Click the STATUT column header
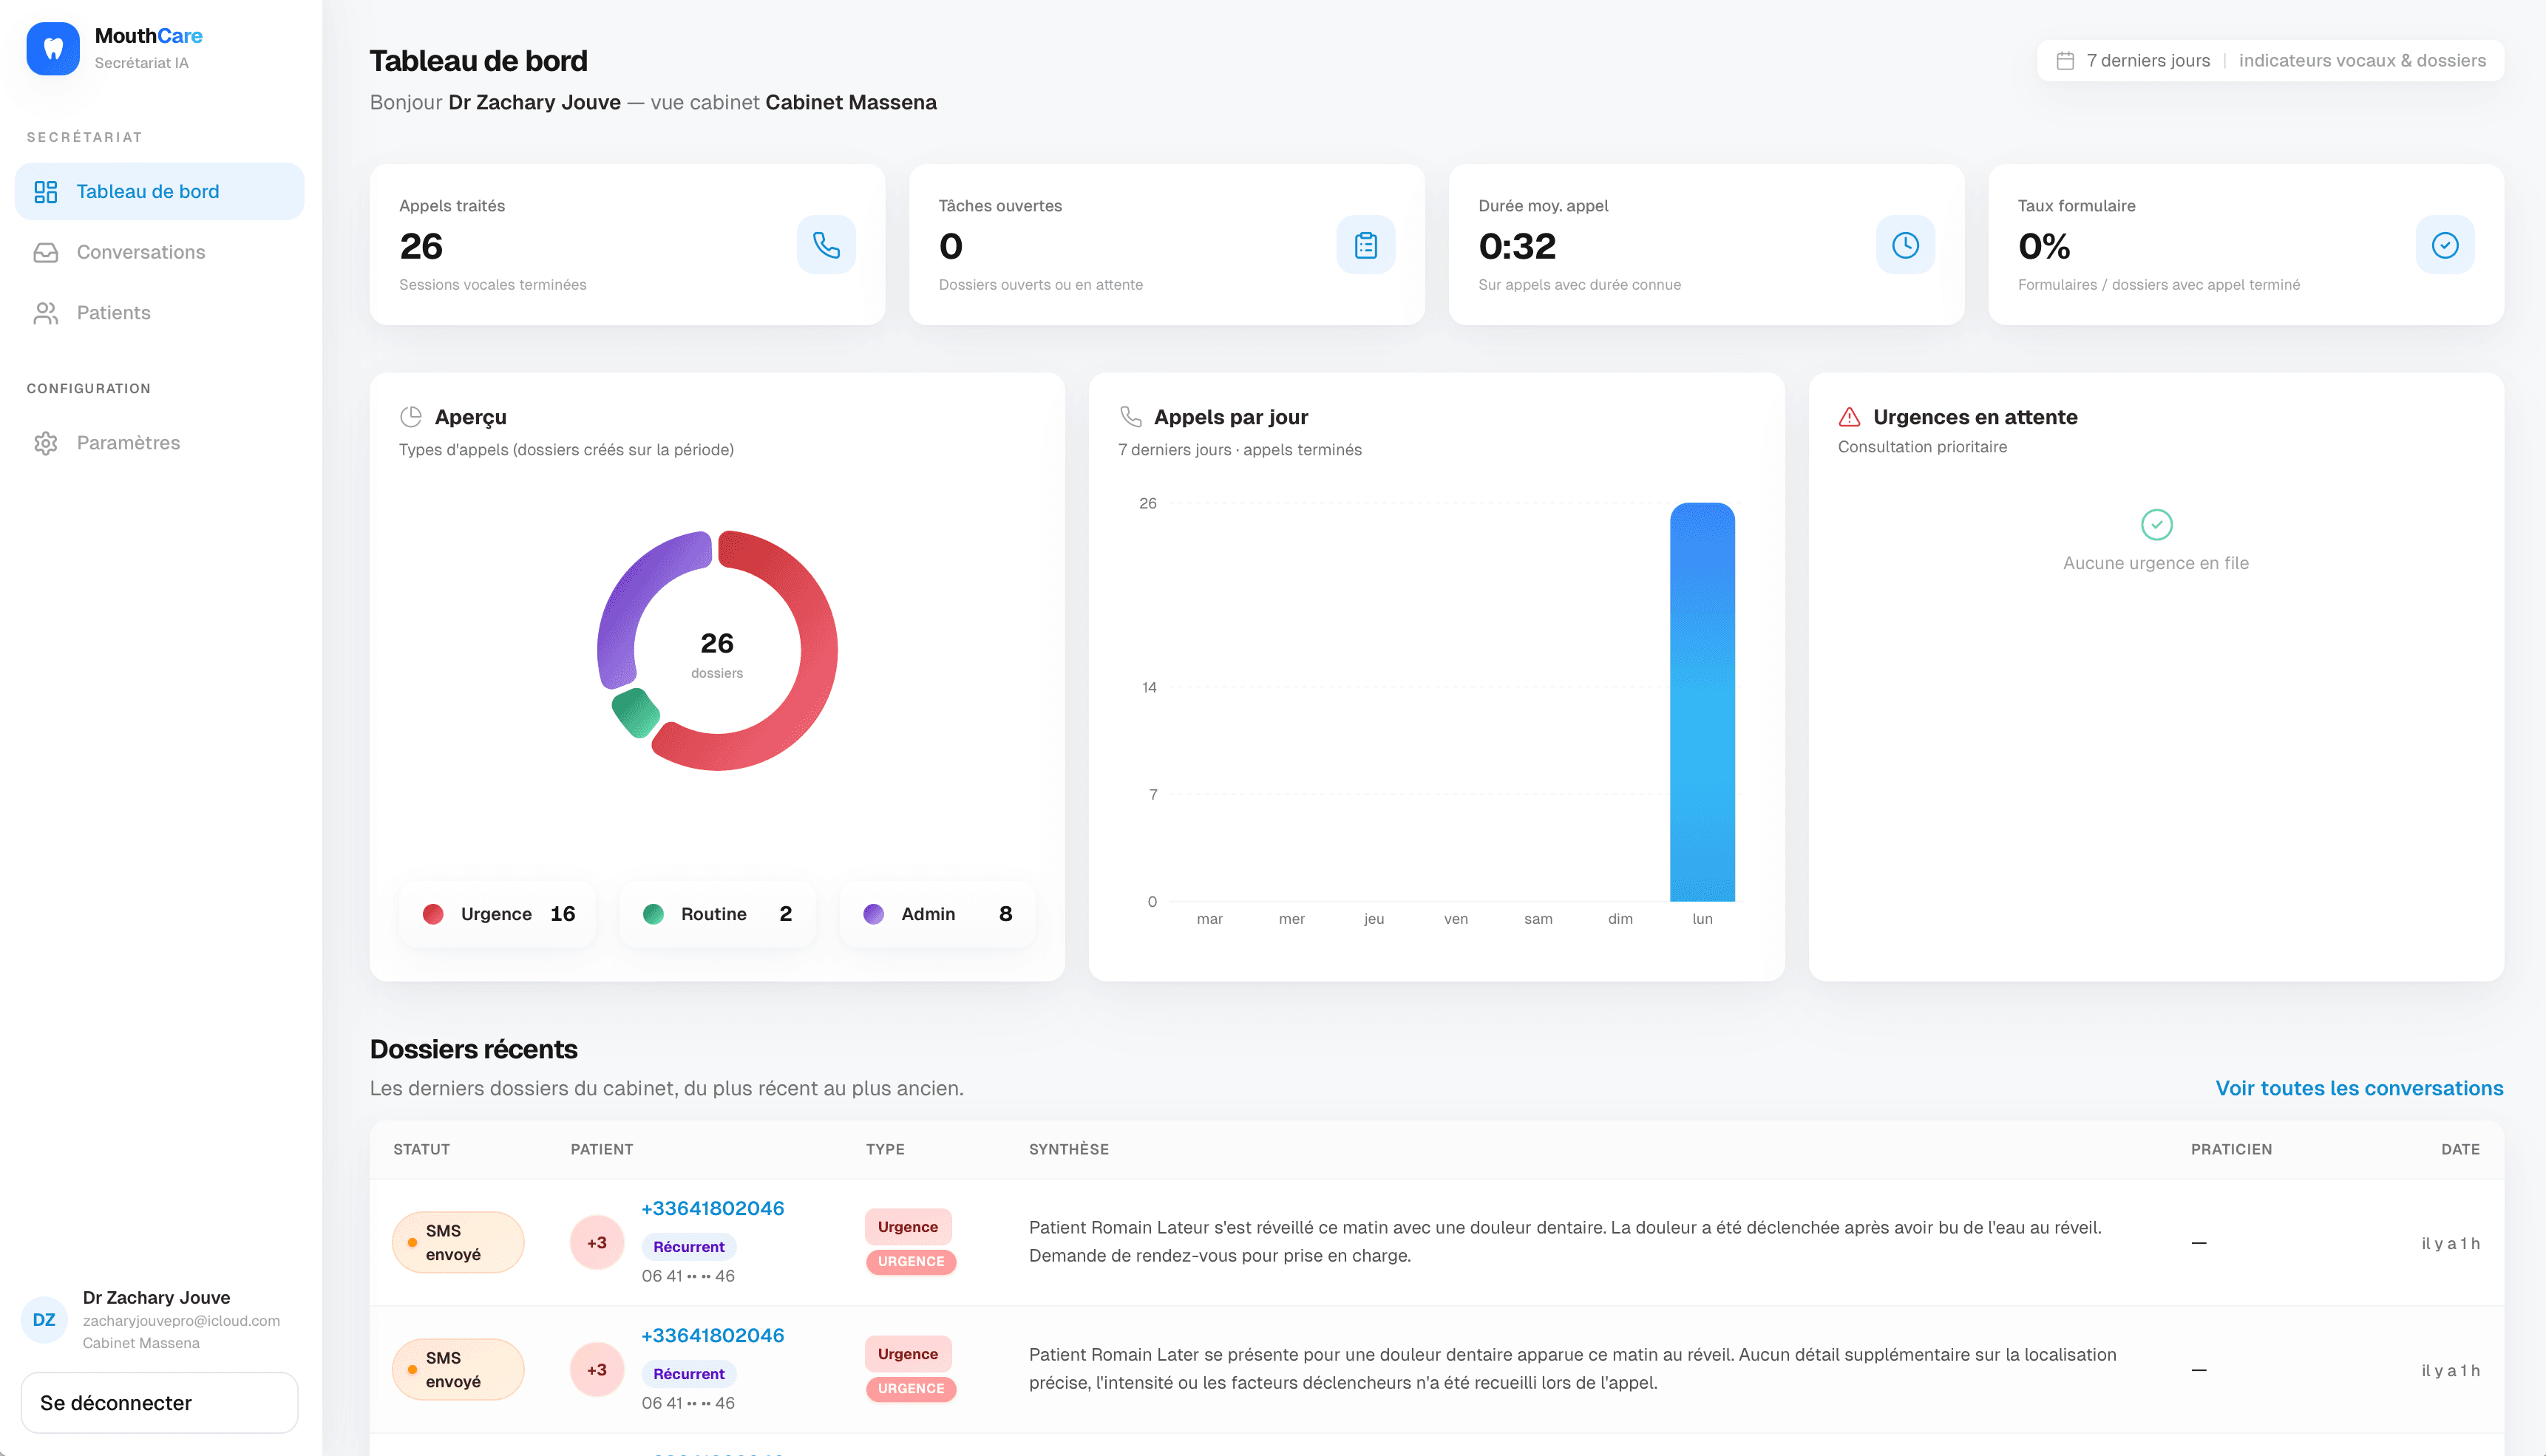This screenshot has height=1456, width=2546. tap(421, 1149)
